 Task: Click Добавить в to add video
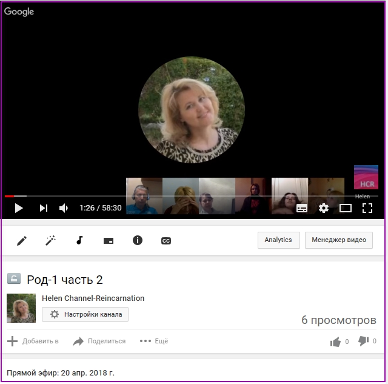click(33, 341)
